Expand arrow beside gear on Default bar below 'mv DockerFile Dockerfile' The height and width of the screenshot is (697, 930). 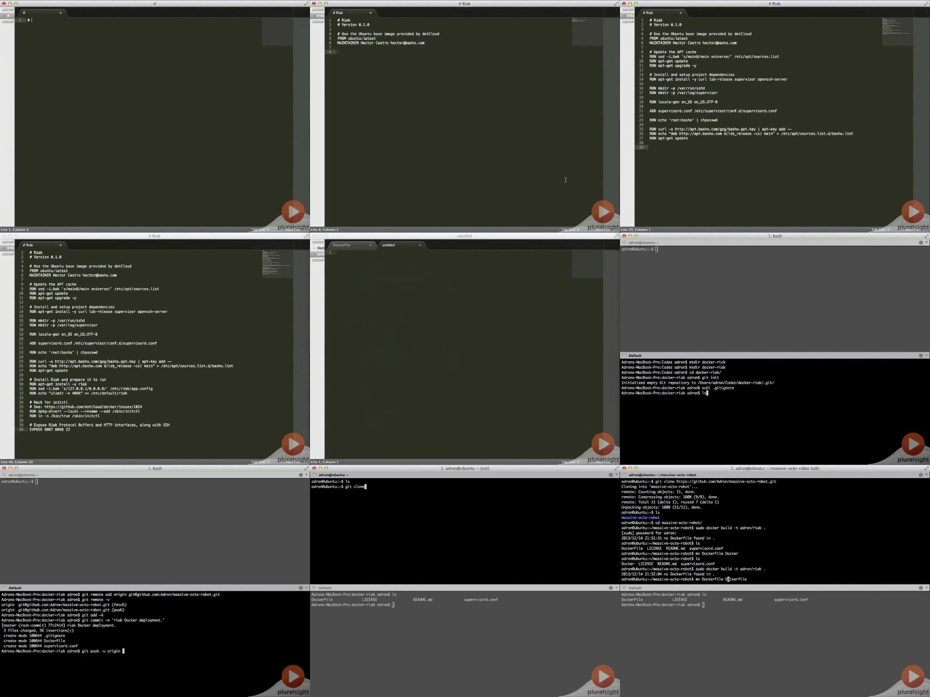[926, 588]
